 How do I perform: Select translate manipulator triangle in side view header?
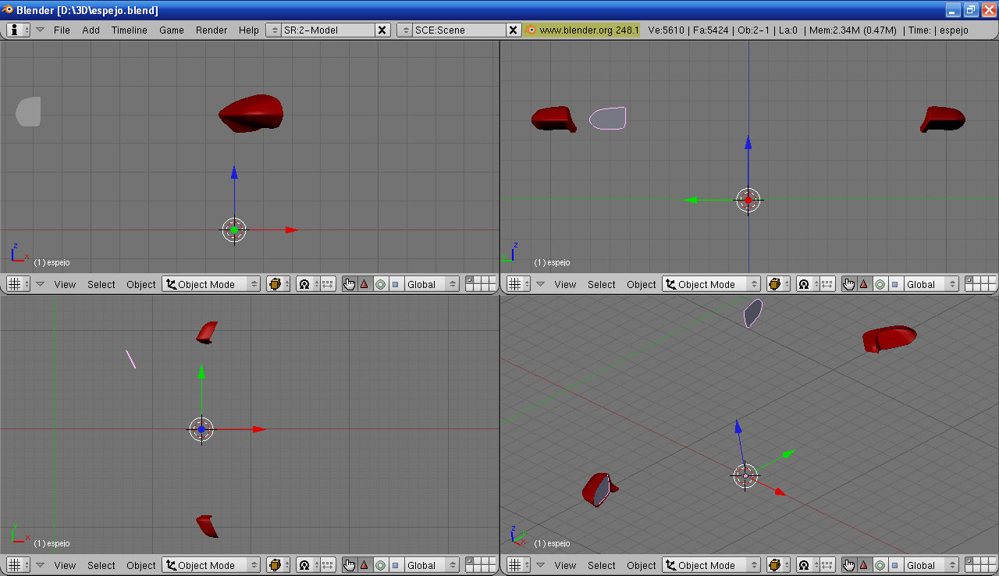pos(864,284)
